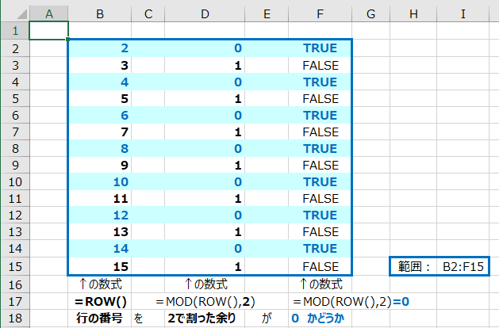Viewport: 499px width, 328px height.
Task: Click cell D5 containing value 1
Action: (x=205, y=98)
